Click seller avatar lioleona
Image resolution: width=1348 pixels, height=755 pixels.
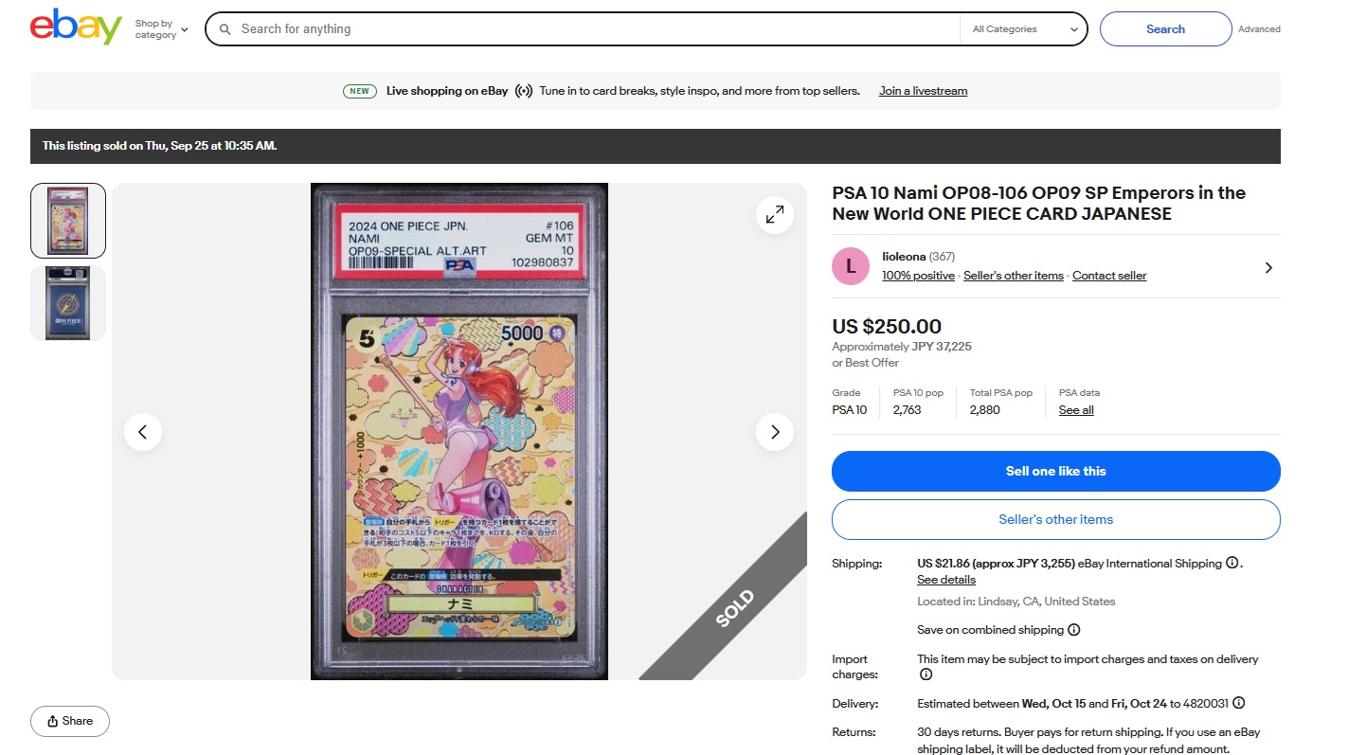(x=851, y=266)
